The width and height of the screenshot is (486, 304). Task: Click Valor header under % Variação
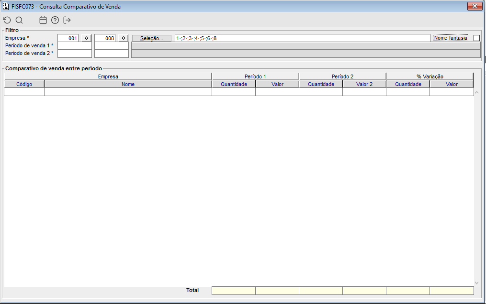(452, 84)
